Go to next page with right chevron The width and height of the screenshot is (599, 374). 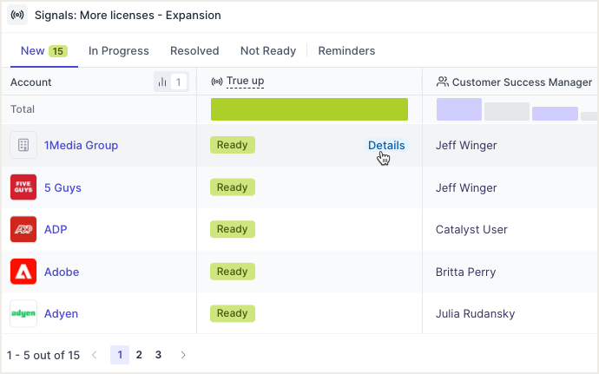(x=183, y=355)
